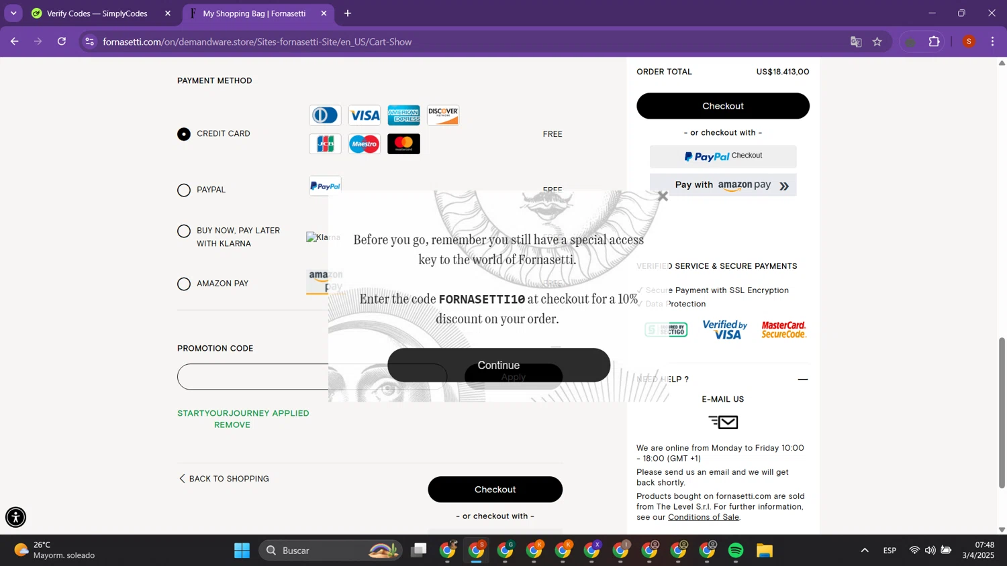1007x566 pixels.
Task: Click the Checkout button under order total
Action: coord(723,106)
